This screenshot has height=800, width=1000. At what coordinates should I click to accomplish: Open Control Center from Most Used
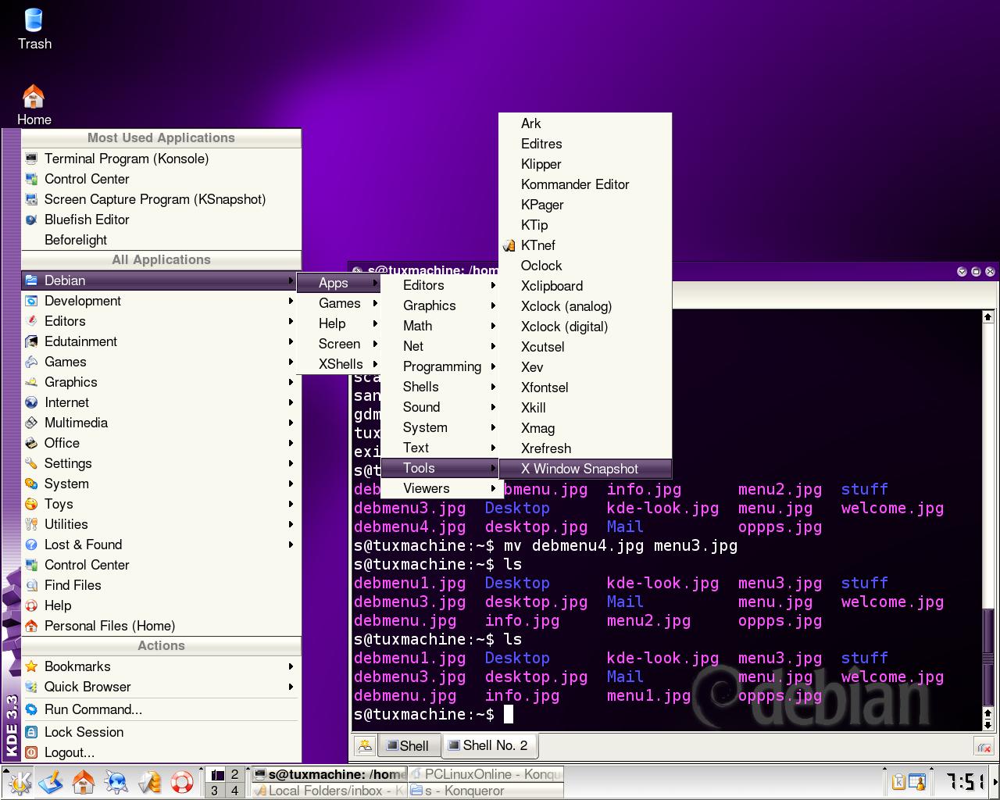coord(161,179)
